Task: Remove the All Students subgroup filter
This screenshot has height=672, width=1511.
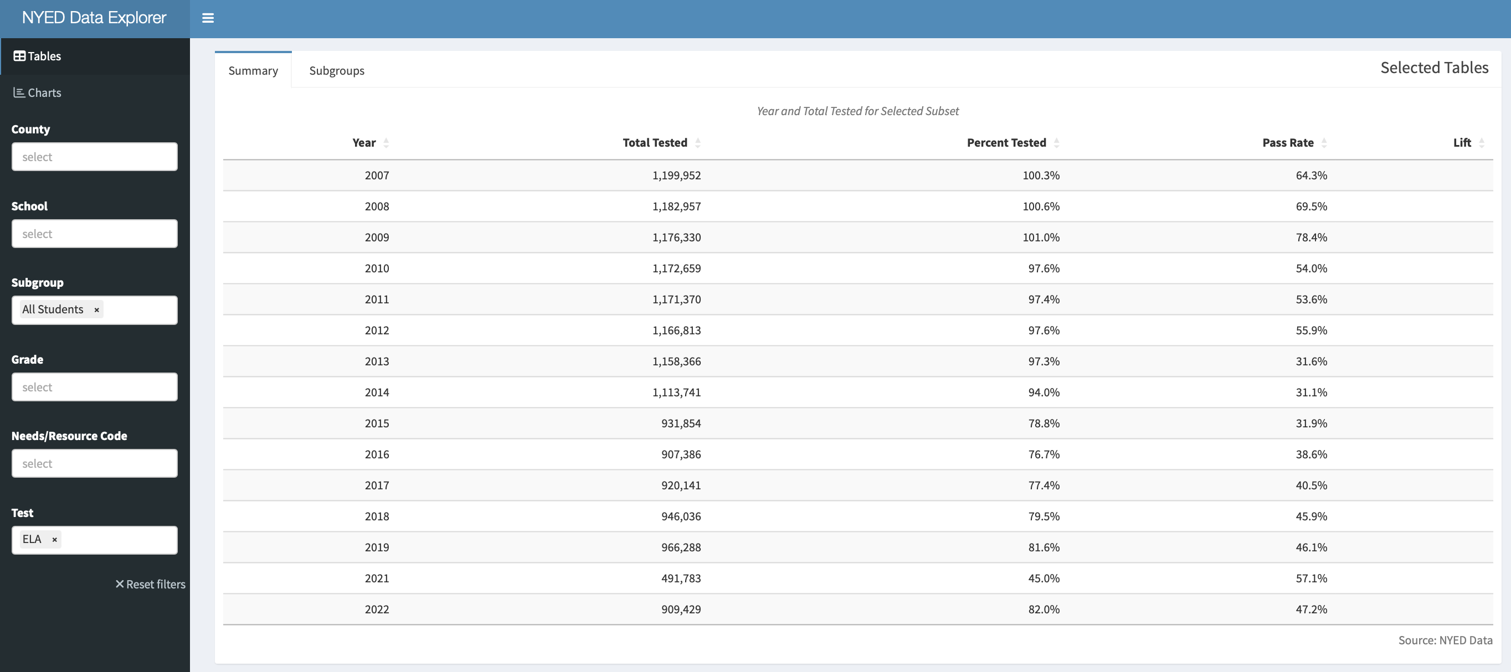Action: tap(96, 309)
